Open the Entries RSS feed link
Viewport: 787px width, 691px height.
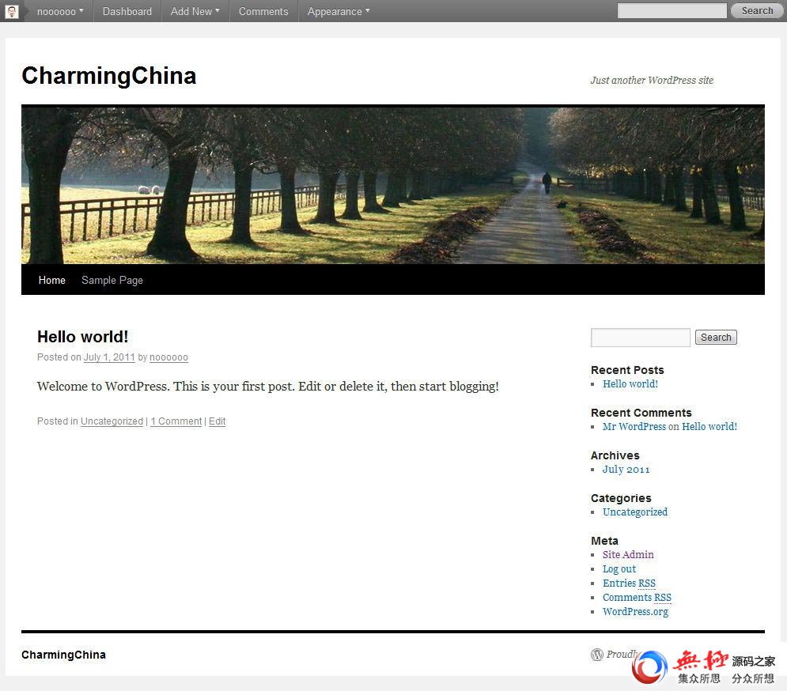(x=629, y=583)
